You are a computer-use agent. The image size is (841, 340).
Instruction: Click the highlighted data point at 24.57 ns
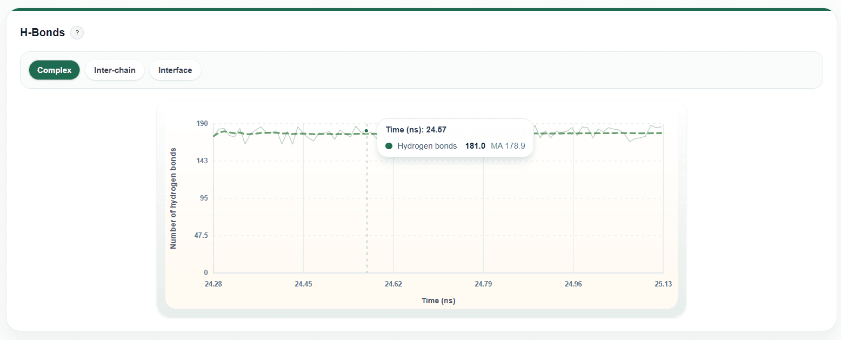366,130
